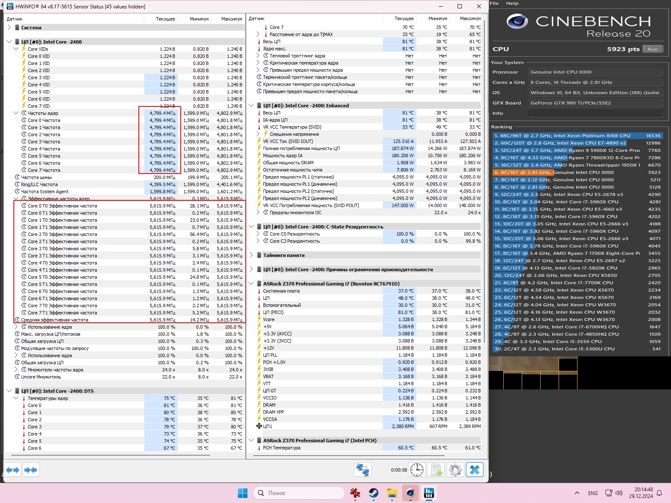Click the Cinebench sphere logo
This screenshot has height=503, width=671.
point(517,21)
